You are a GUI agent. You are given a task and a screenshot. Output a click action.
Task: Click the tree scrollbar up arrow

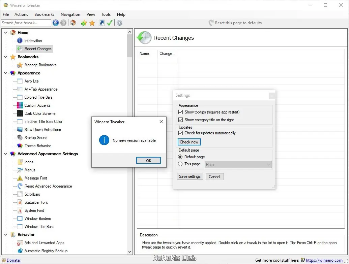click(x=130, y=32)
